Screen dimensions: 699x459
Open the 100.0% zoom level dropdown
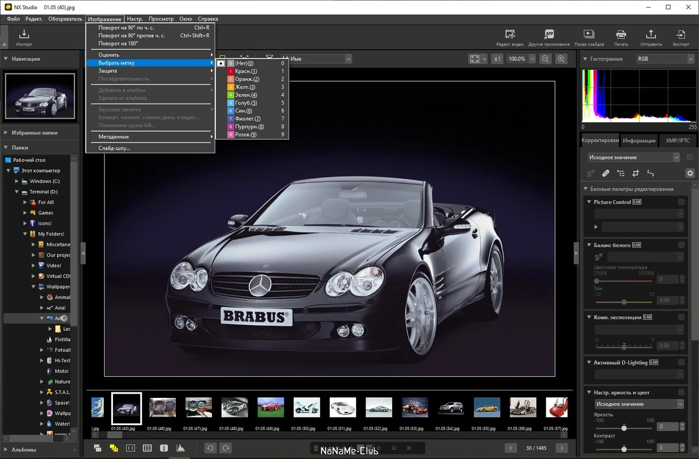click(x=520, y=59)
